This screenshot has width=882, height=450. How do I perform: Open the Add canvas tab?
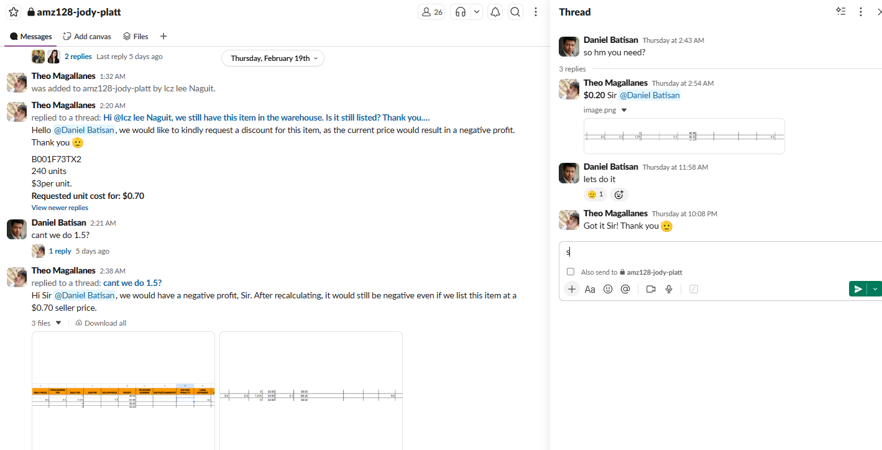click(87, 37)
